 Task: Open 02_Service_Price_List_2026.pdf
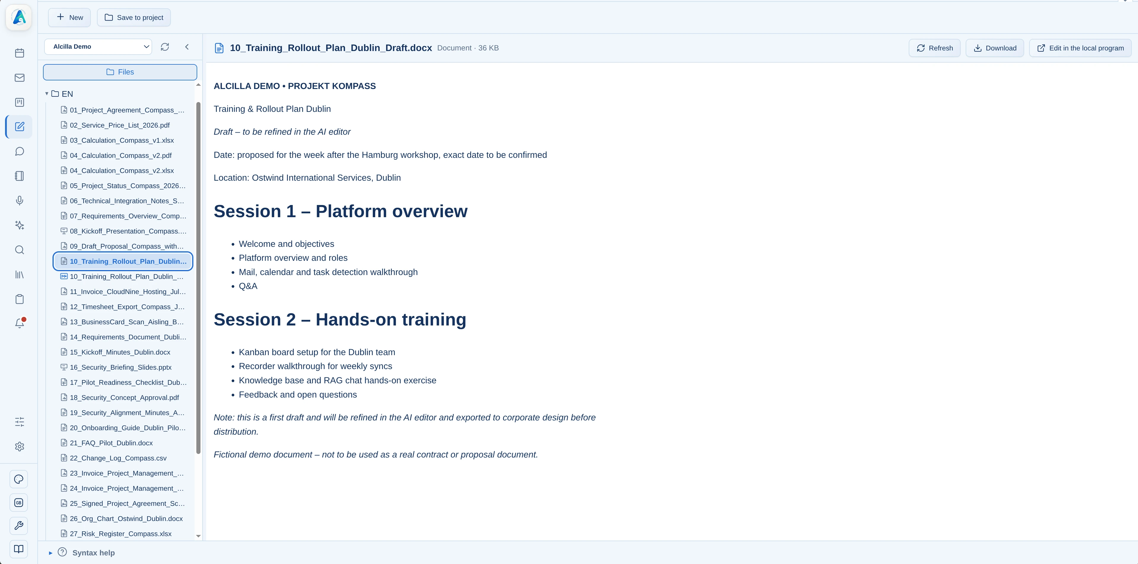point(123,125)
